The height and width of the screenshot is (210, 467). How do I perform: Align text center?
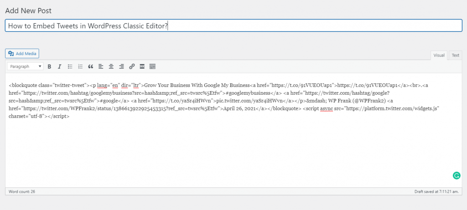pos(111,67)
